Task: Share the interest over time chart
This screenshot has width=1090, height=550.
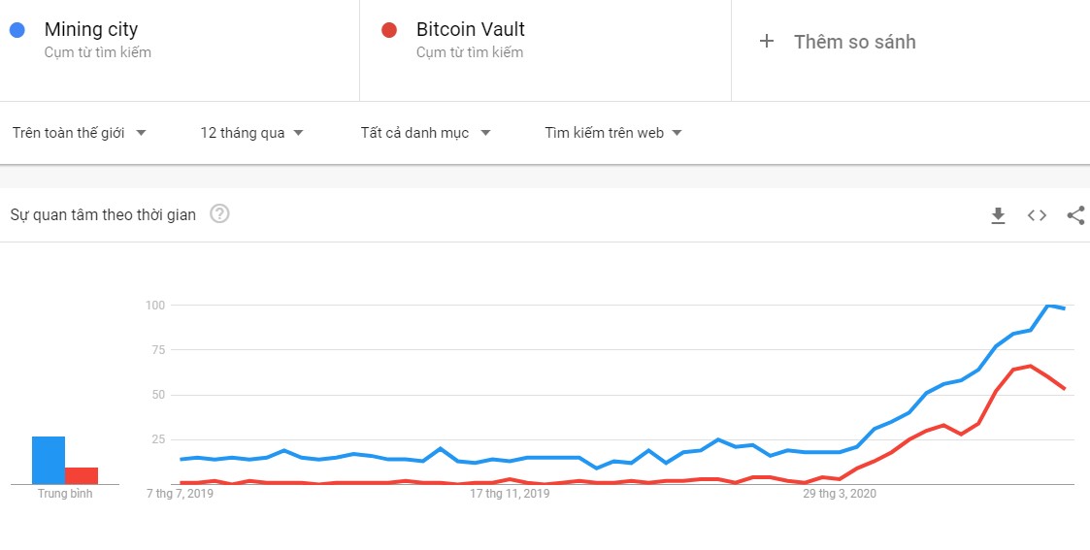Action: pyautogui.click(x=1075, y=215)
